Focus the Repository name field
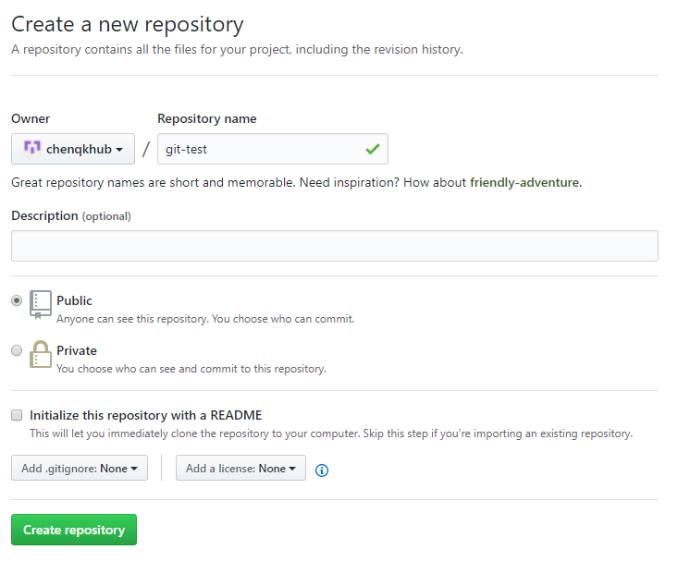Screen dimensions: 678x574 (273, 149)
